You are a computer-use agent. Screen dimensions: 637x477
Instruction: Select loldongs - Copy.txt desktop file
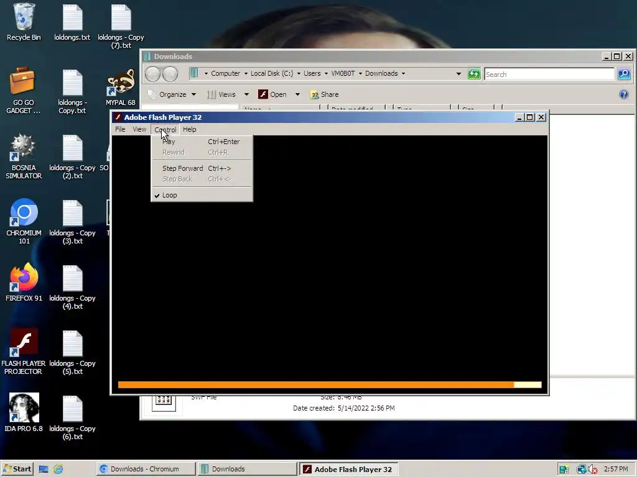[72, 92]
